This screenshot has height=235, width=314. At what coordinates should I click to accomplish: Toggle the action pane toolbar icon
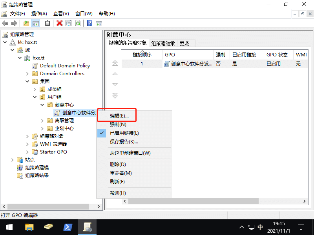click(99, 23)
